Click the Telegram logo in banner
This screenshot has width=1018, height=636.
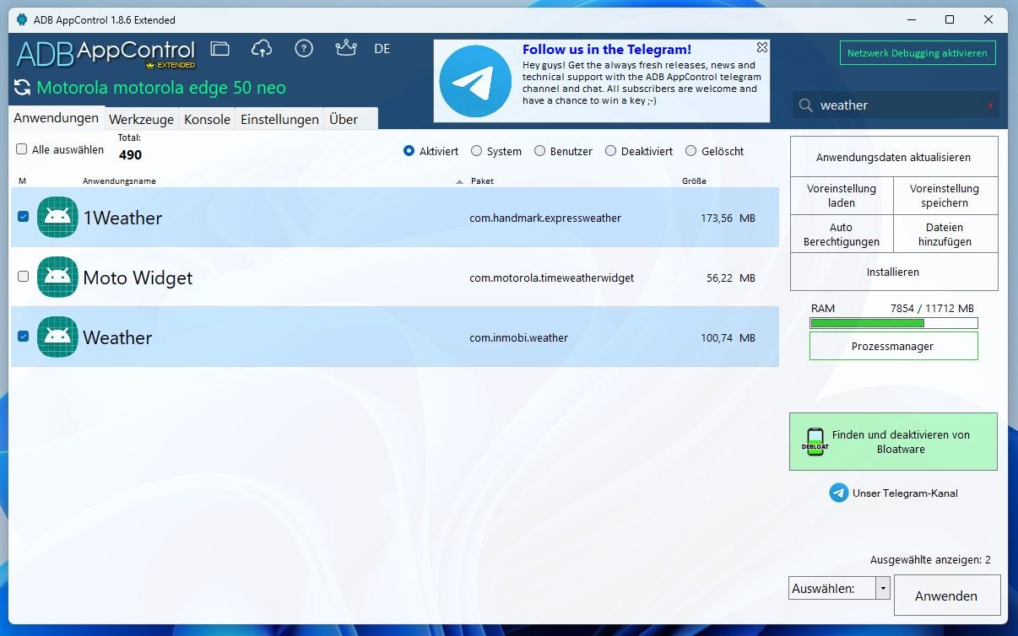475,81
